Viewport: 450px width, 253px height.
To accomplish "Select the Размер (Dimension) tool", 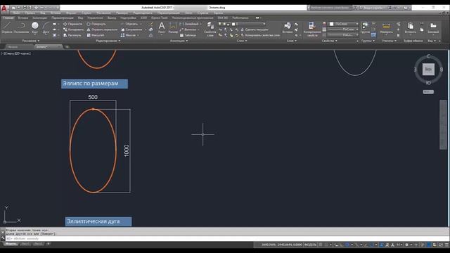I will coord(173,28).
